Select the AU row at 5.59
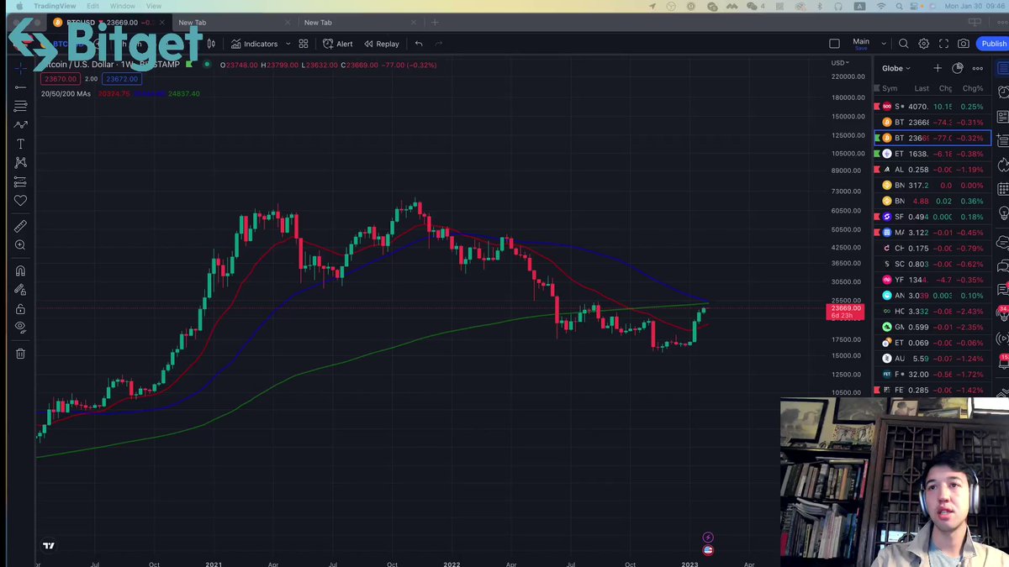 tap(932, 359)
